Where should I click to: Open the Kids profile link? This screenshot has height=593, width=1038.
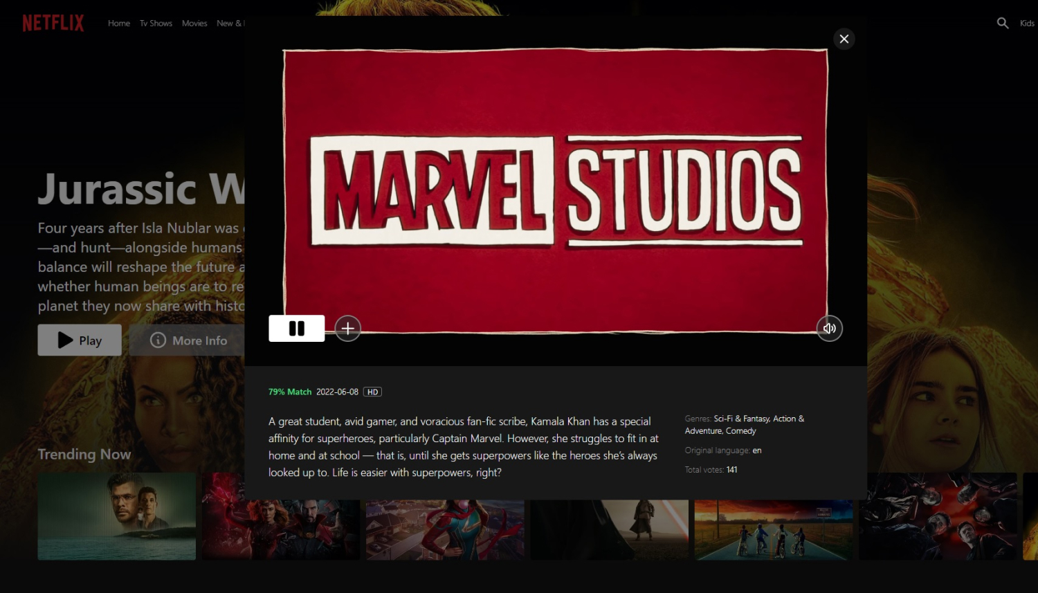(1027, 24)
